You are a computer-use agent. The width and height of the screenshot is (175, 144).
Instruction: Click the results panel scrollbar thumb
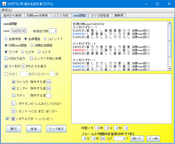pos(170,41)
